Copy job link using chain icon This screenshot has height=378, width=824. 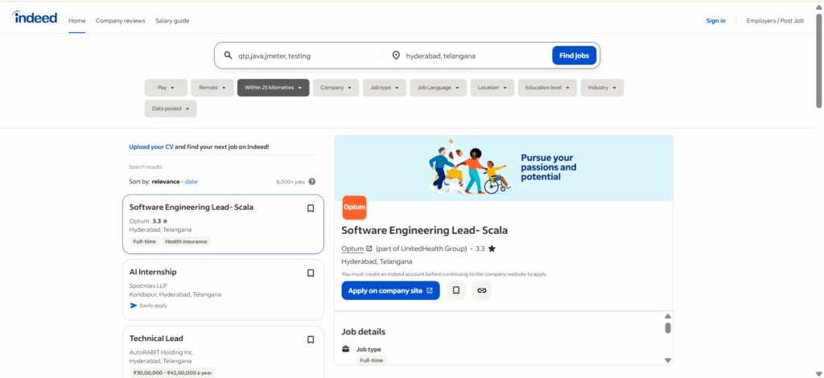click(x=482, y=290)
